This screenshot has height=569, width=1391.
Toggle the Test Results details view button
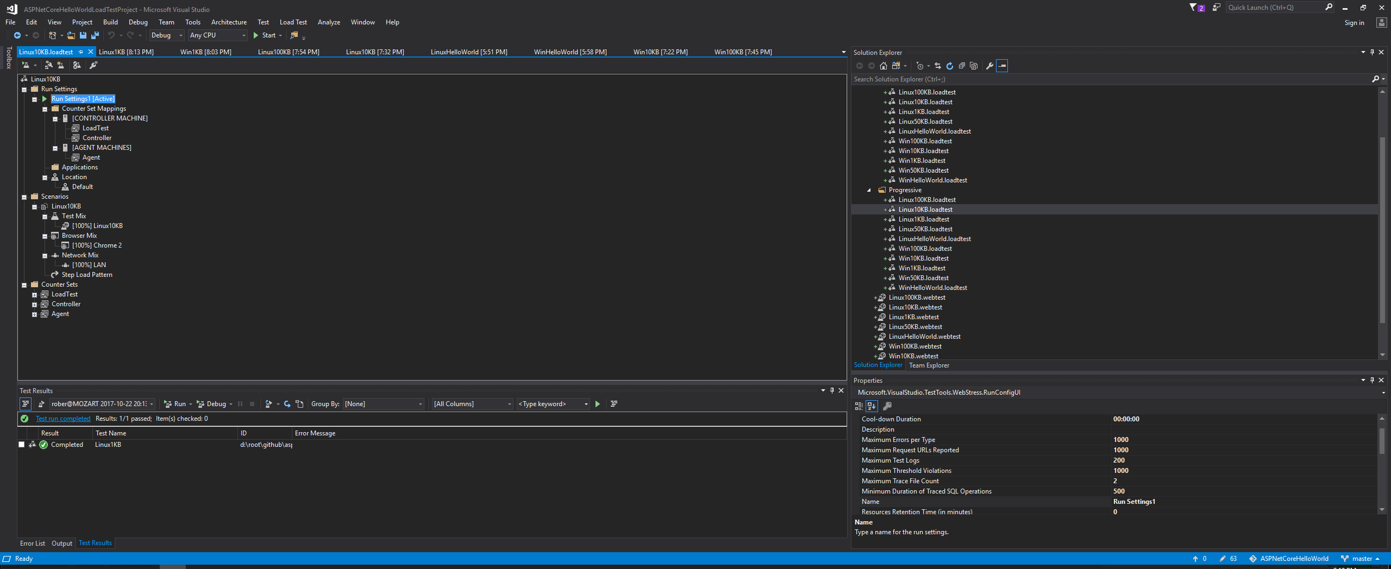[26, 404]
